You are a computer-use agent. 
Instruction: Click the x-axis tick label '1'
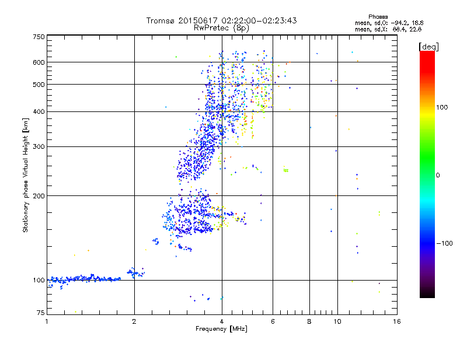[47, 321]
